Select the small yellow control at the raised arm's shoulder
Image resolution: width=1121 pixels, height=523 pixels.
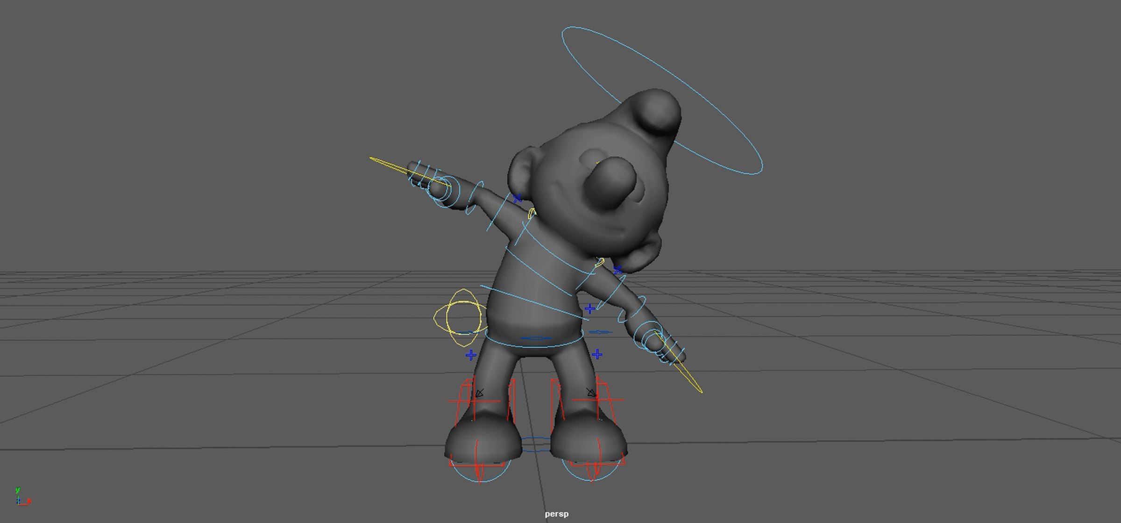pyautogui.click(x=532, y=214)
